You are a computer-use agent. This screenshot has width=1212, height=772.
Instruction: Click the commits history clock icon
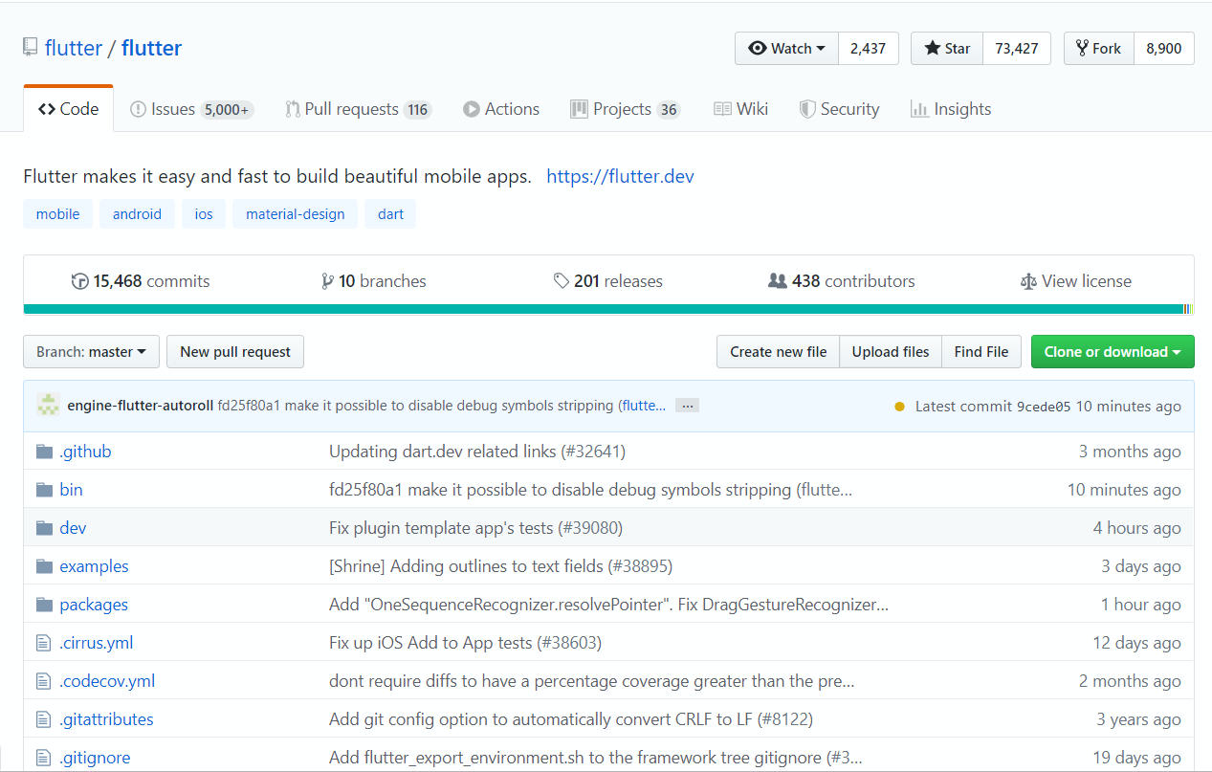click(80, 281)
